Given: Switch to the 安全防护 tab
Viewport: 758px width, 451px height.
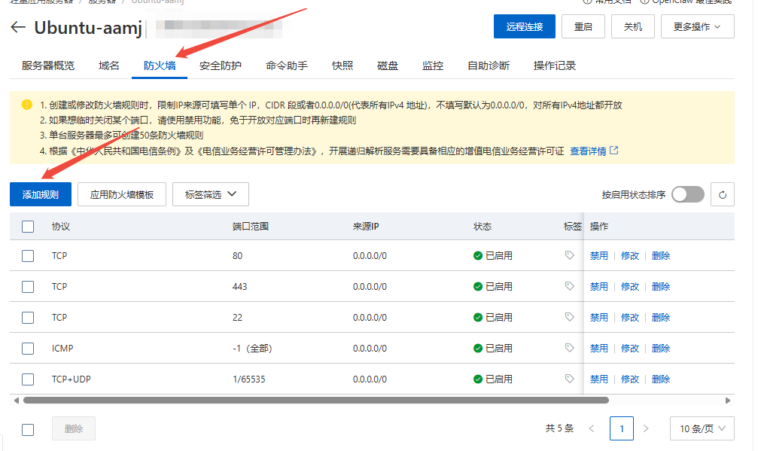Looking at the screenshot, I should [221, 66].
